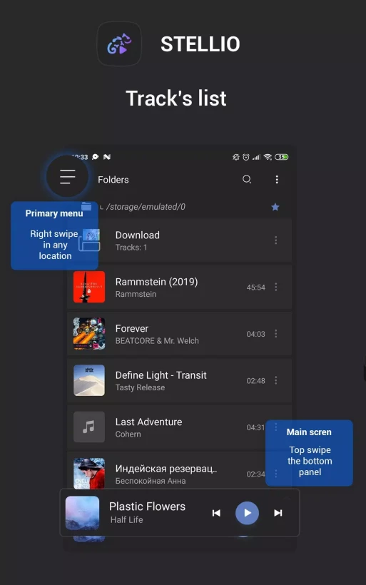Click the Wi-Fi status bar icon
Screen dimensions: 366x585
[x=268, y=157]
